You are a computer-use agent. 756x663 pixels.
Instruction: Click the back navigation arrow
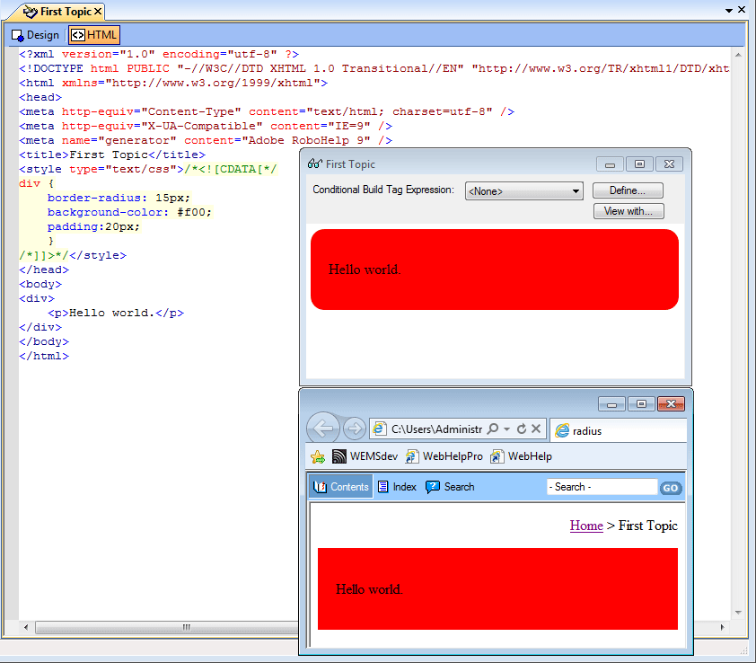pos(323,428)
